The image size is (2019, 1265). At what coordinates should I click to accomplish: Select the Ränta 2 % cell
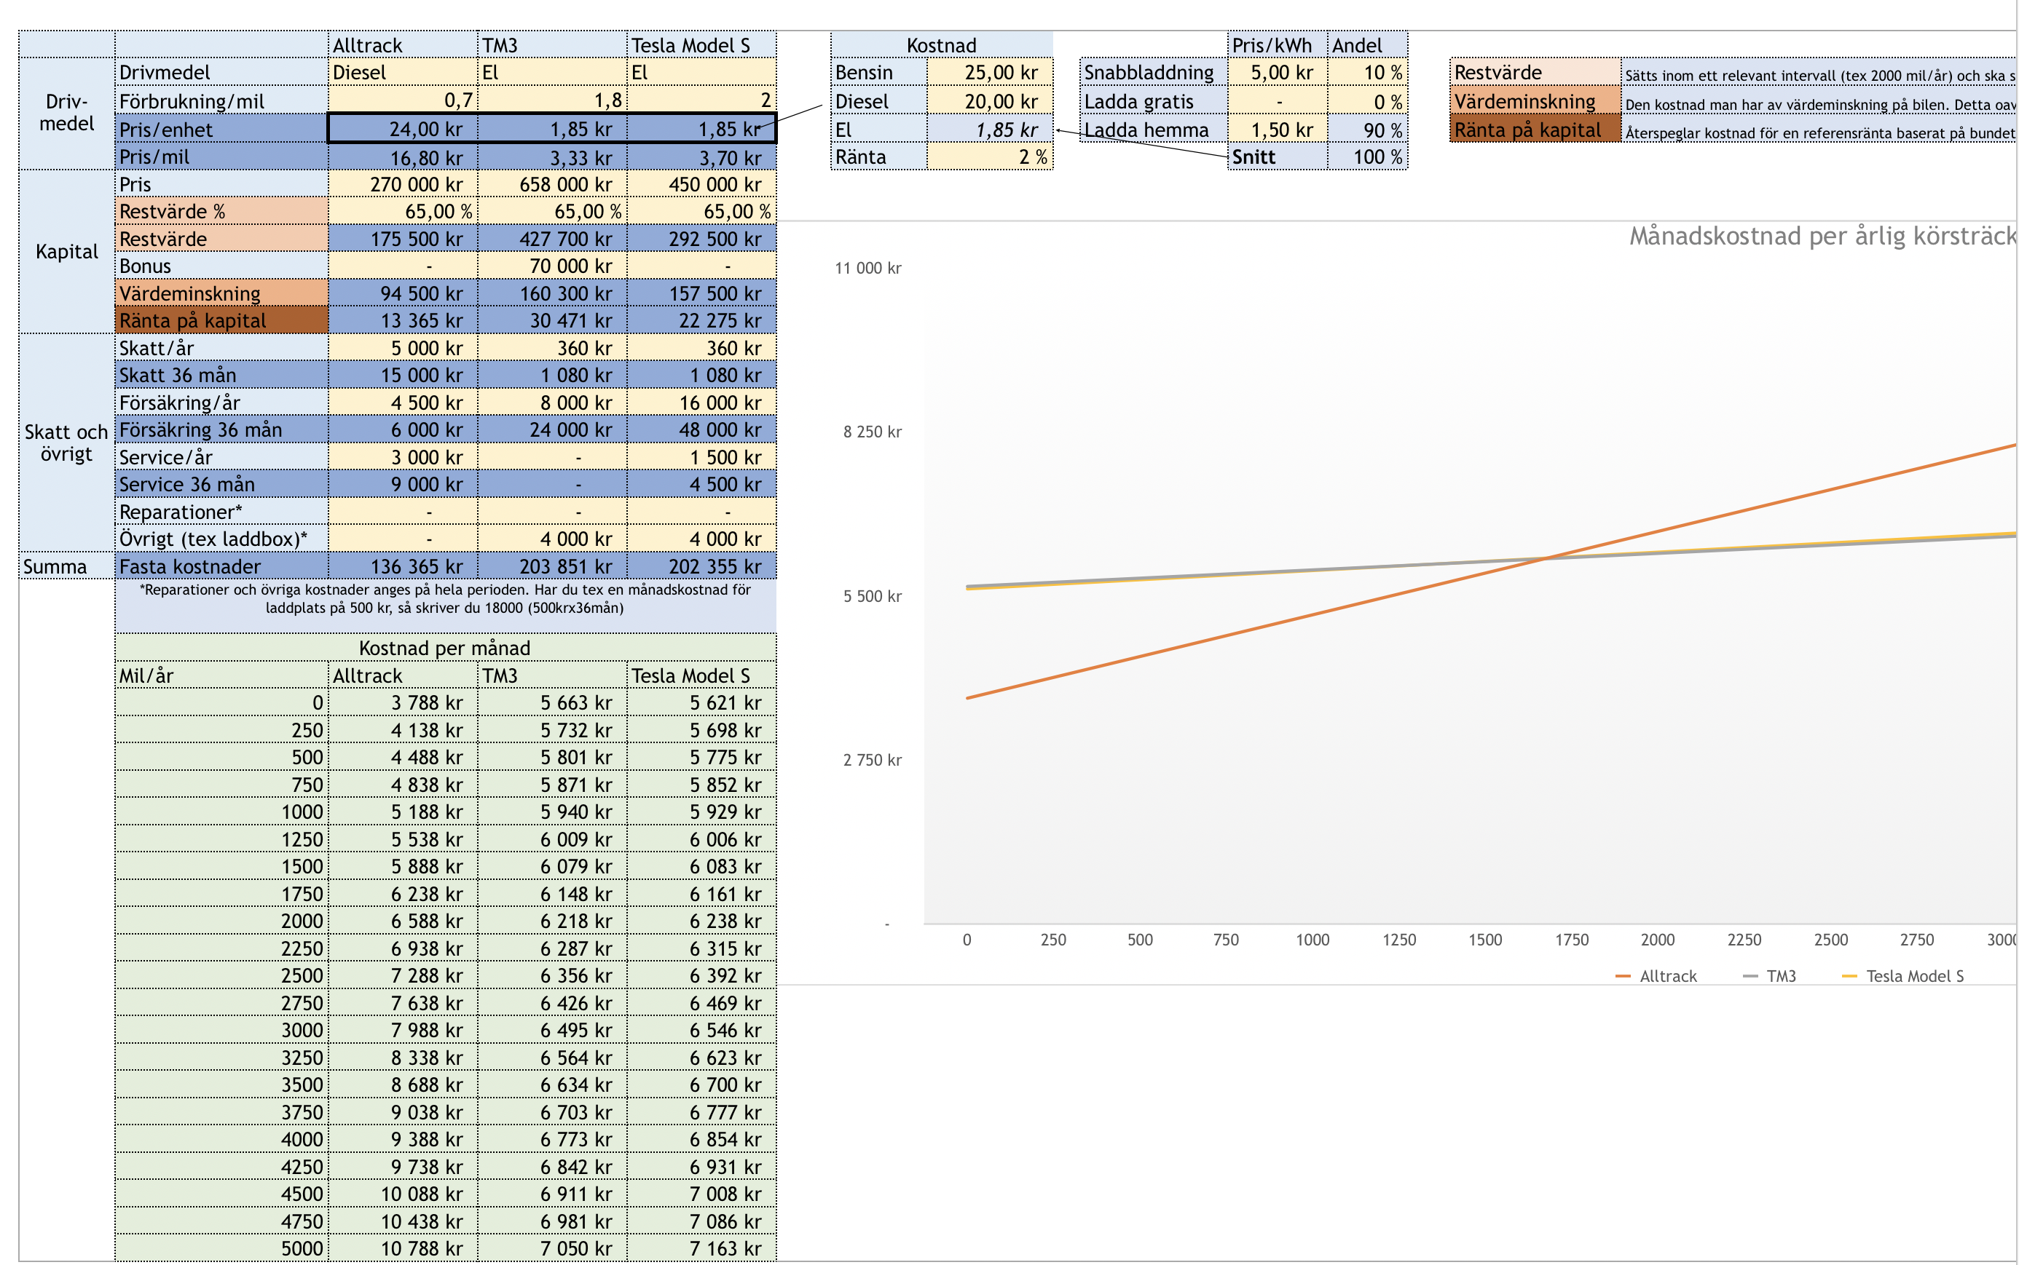[x=989, y=157]
